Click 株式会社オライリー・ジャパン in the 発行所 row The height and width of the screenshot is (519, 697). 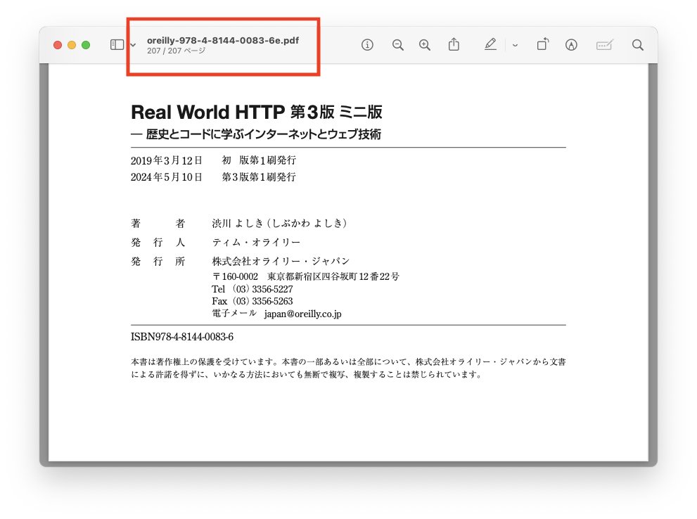(281, 262)
